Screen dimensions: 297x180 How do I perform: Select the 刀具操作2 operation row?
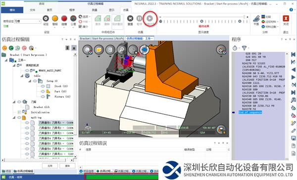pyautogui.click(x=55, y=128)
